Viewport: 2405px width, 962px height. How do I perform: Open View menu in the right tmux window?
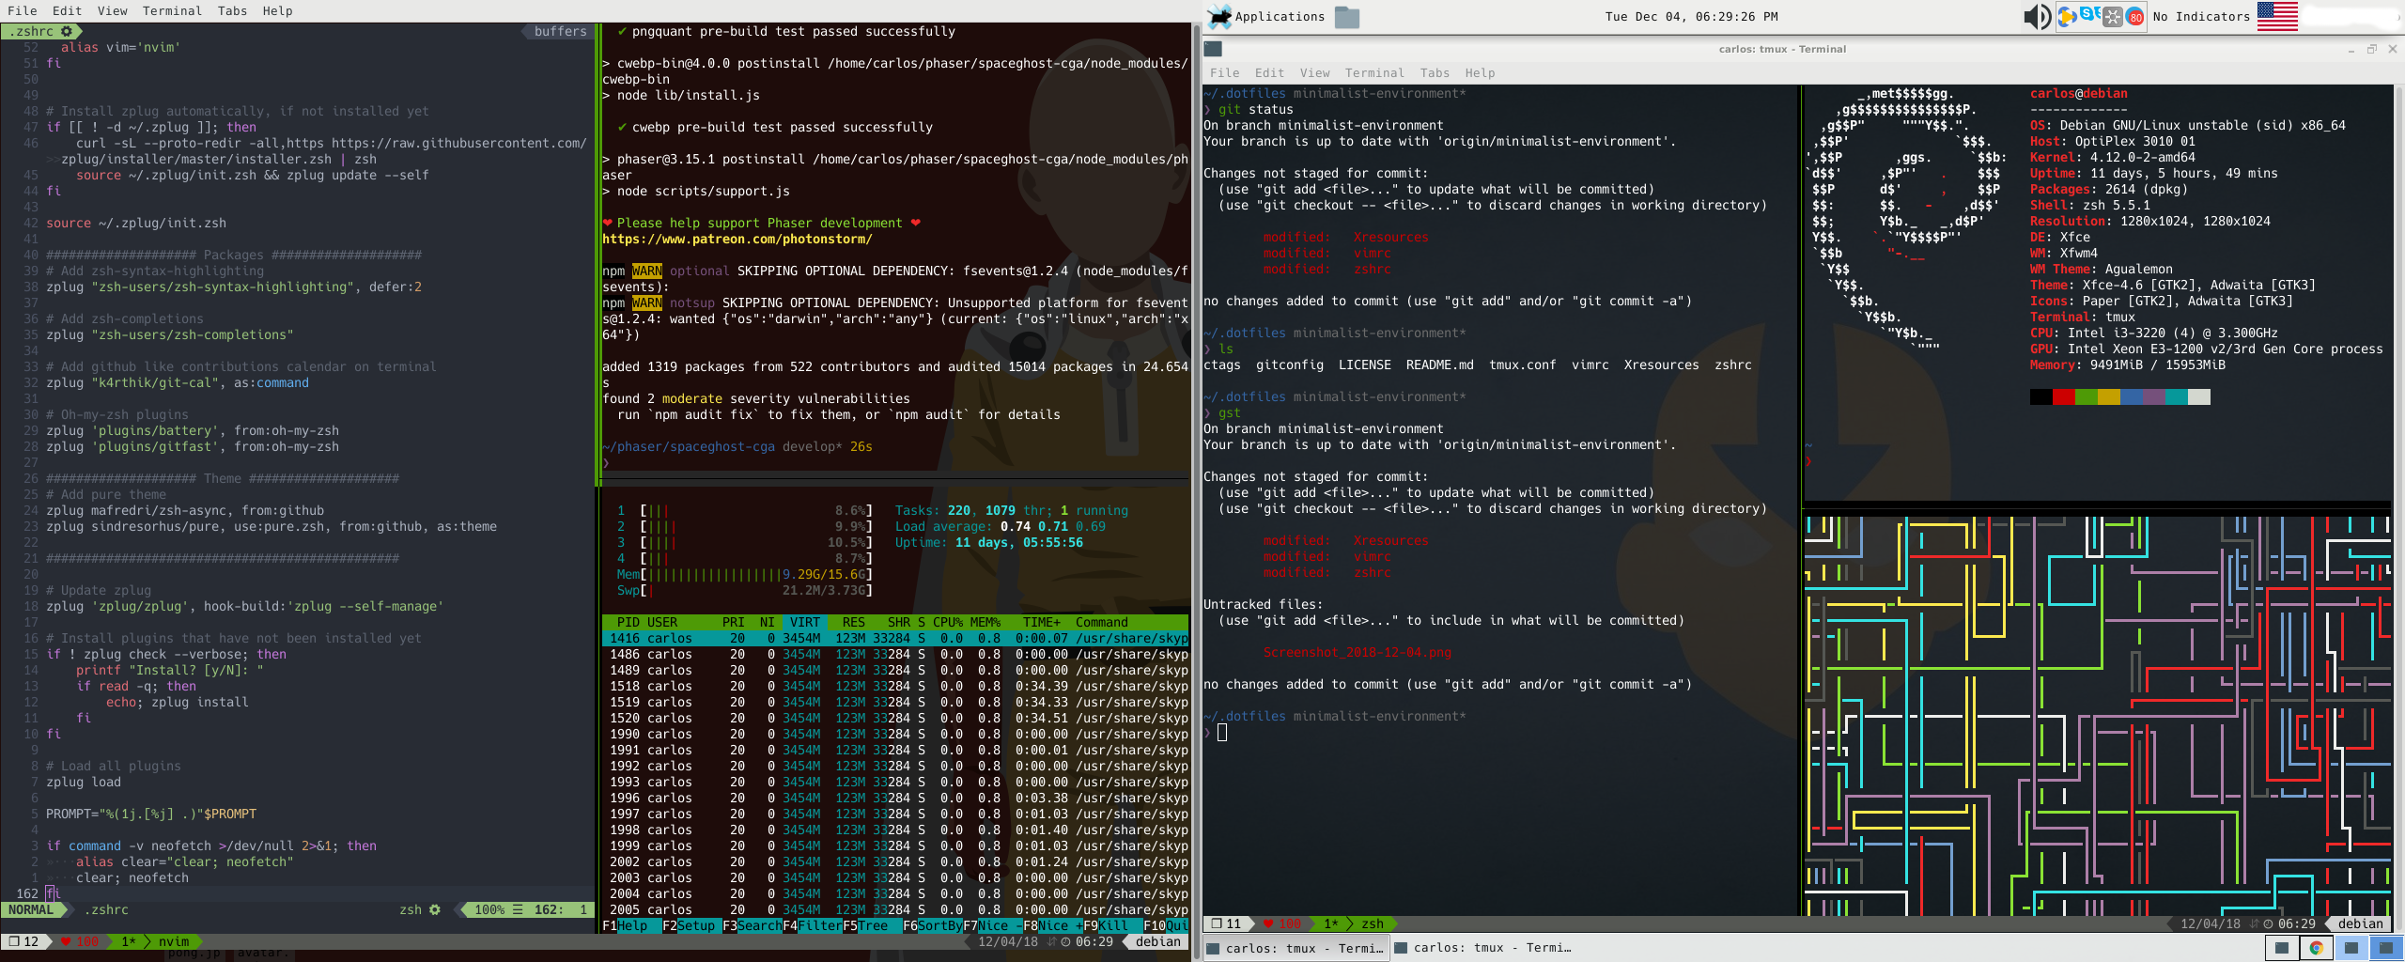[x=1314, y=72]
